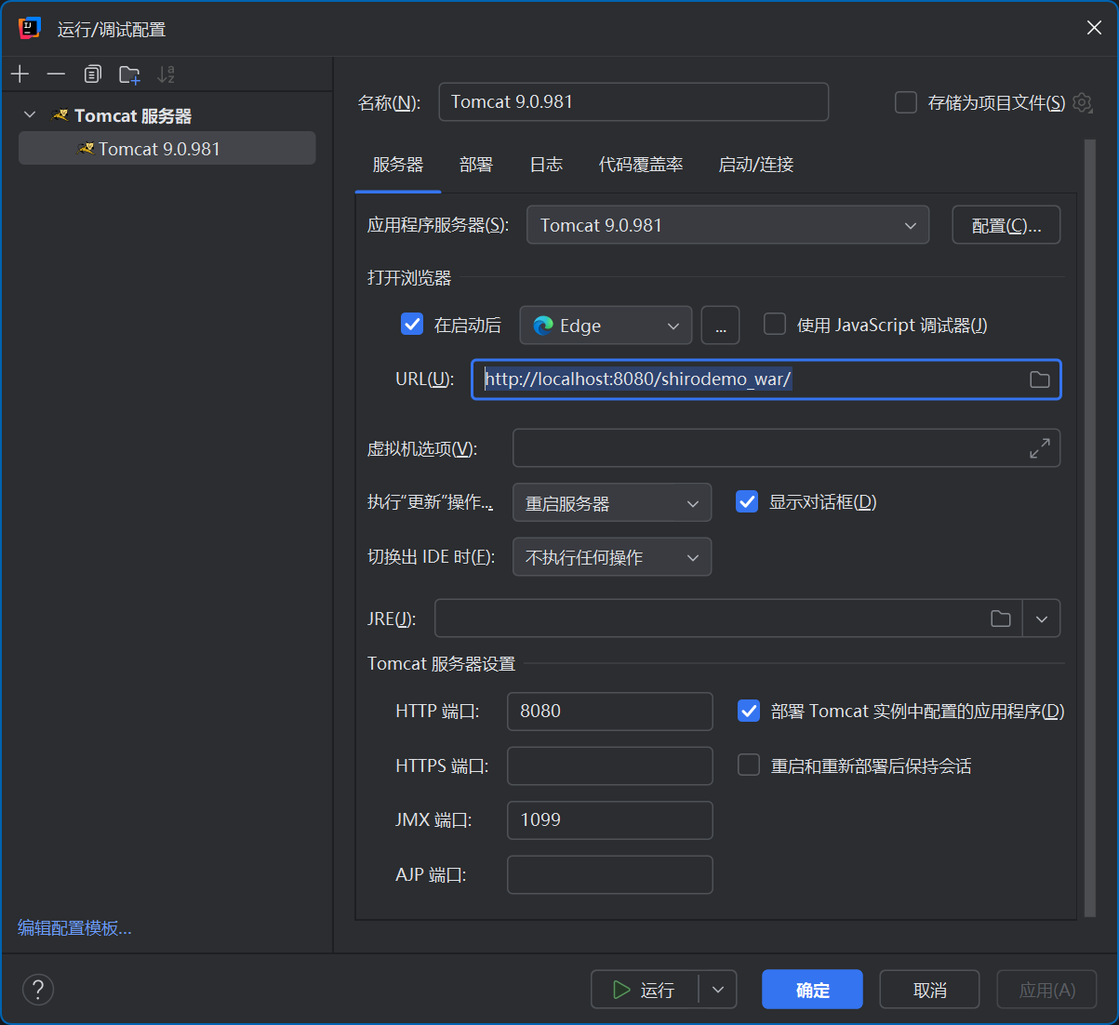Open the 不执行任何操作 dropdown
Viewport: 1119px width, 1025px height.
[612, 557]
